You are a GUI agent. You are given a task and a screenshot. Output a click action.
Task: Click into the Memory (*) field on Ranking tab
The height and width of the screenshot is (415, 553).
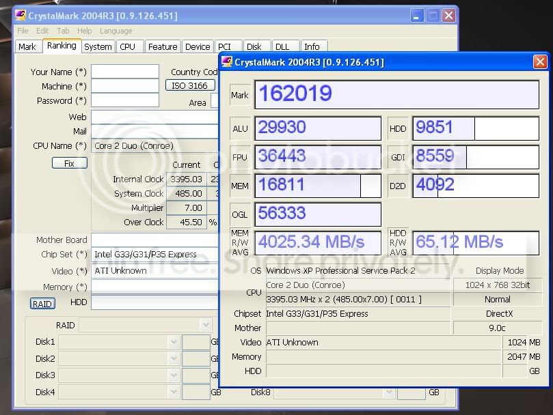(x=154, y=287)
